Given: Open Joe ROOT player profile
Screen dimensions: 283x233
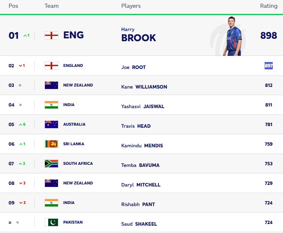Looking at the screenshot, I should pyautogui.click(x=134, y=67).
